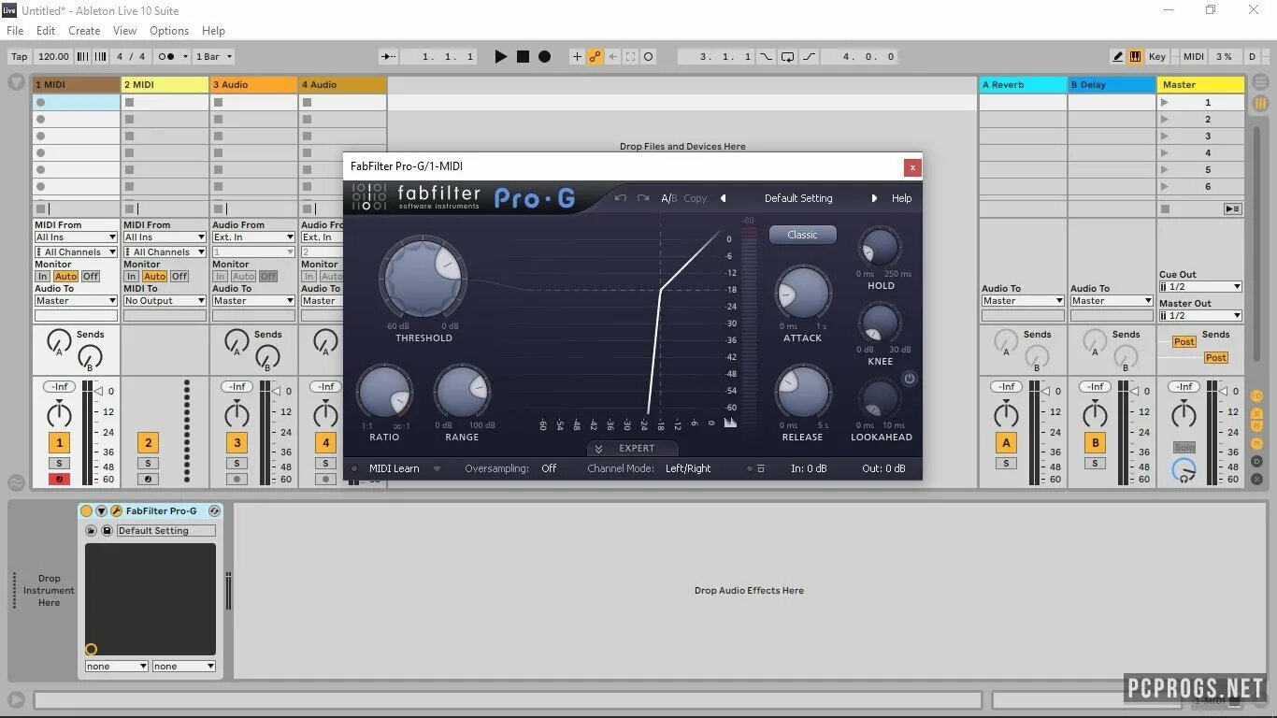Open the Classic style selector
Image resolution: width=1277 pixels, height=718 pixels.
tap(802, 235)
